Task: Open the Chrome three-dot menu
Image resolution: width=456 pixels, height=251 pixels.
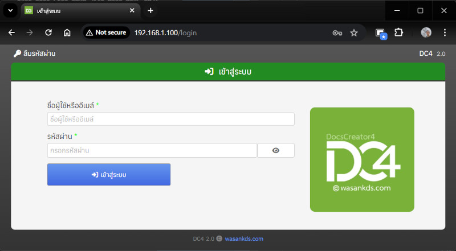Action: pyautogui.click(x=445, y=32)
